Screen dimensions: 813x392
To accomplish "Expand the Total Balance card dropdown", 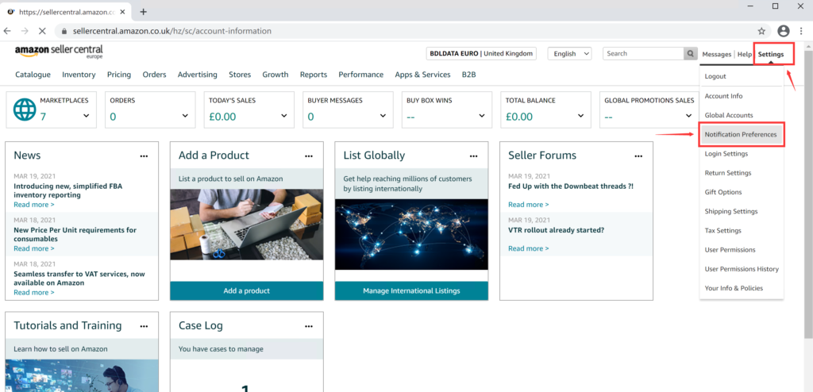I will pyautogui.click(x=580, y=116).
